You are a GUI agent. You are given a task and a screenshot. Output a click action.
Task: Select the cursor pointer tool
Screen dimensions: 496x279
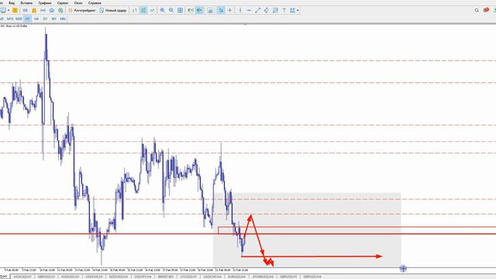tap(221, 10)
